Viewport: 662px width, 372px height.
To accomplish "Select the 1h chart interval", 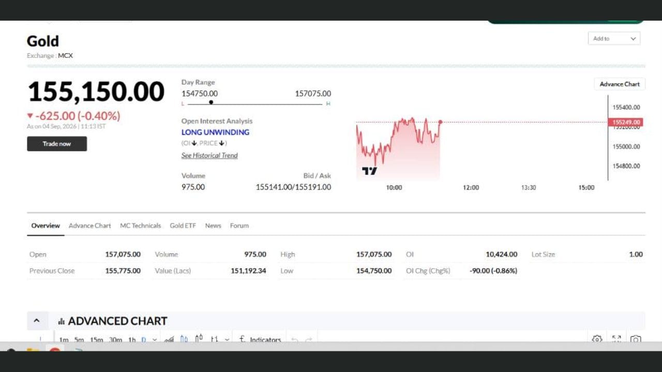I will coord(132,339).
